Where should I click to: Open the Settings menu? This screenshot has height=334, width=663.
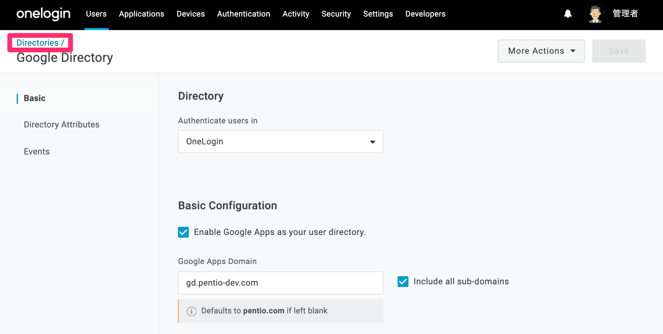pyautogui.click(x=378, y=14)
